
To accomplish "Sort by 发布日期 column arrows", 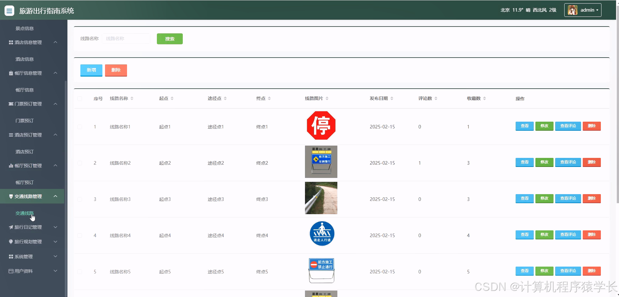I will [392, 98].
